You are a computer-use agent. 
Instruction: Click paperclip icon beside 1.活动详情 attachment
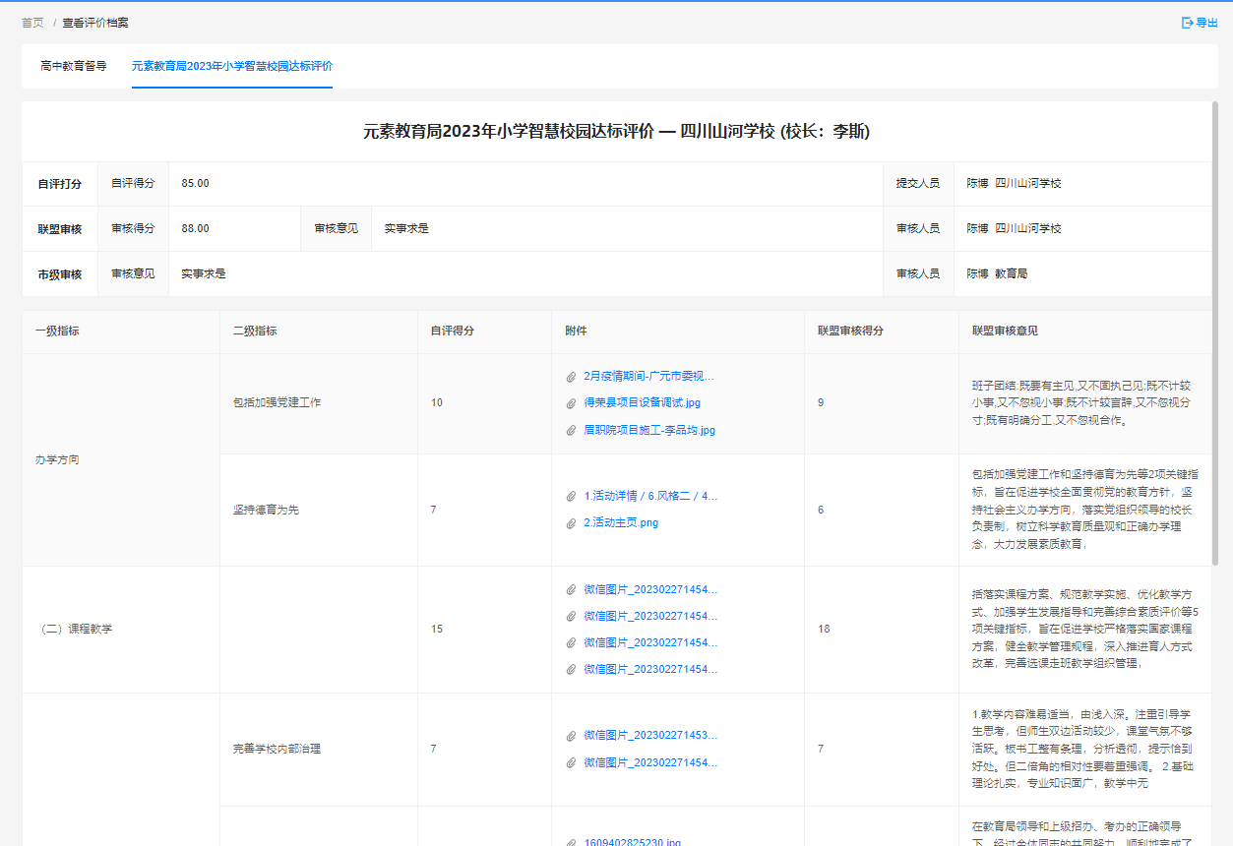tap(571, 497)
